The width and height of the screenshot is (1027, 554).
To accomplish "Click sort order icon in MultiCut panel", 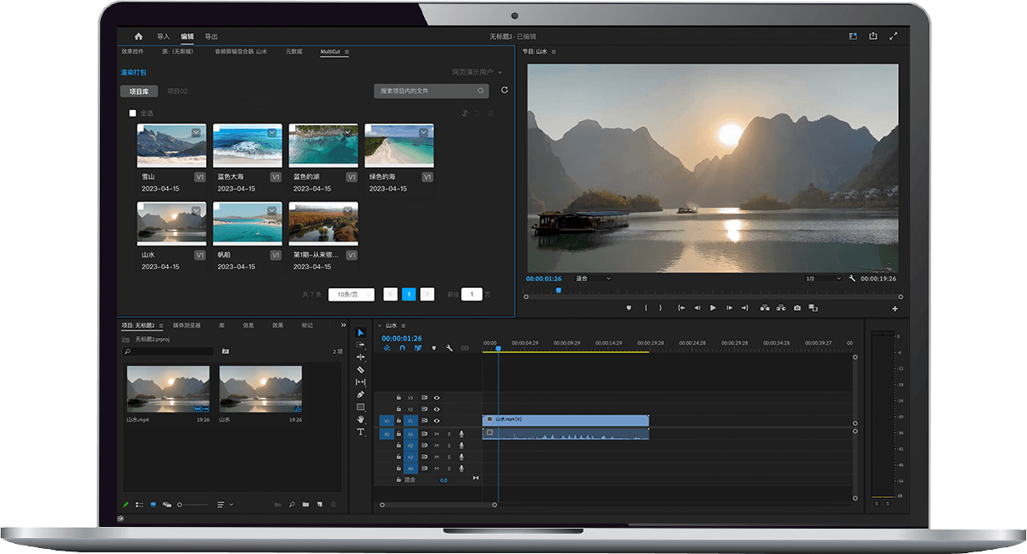I will tap(465, 113).
